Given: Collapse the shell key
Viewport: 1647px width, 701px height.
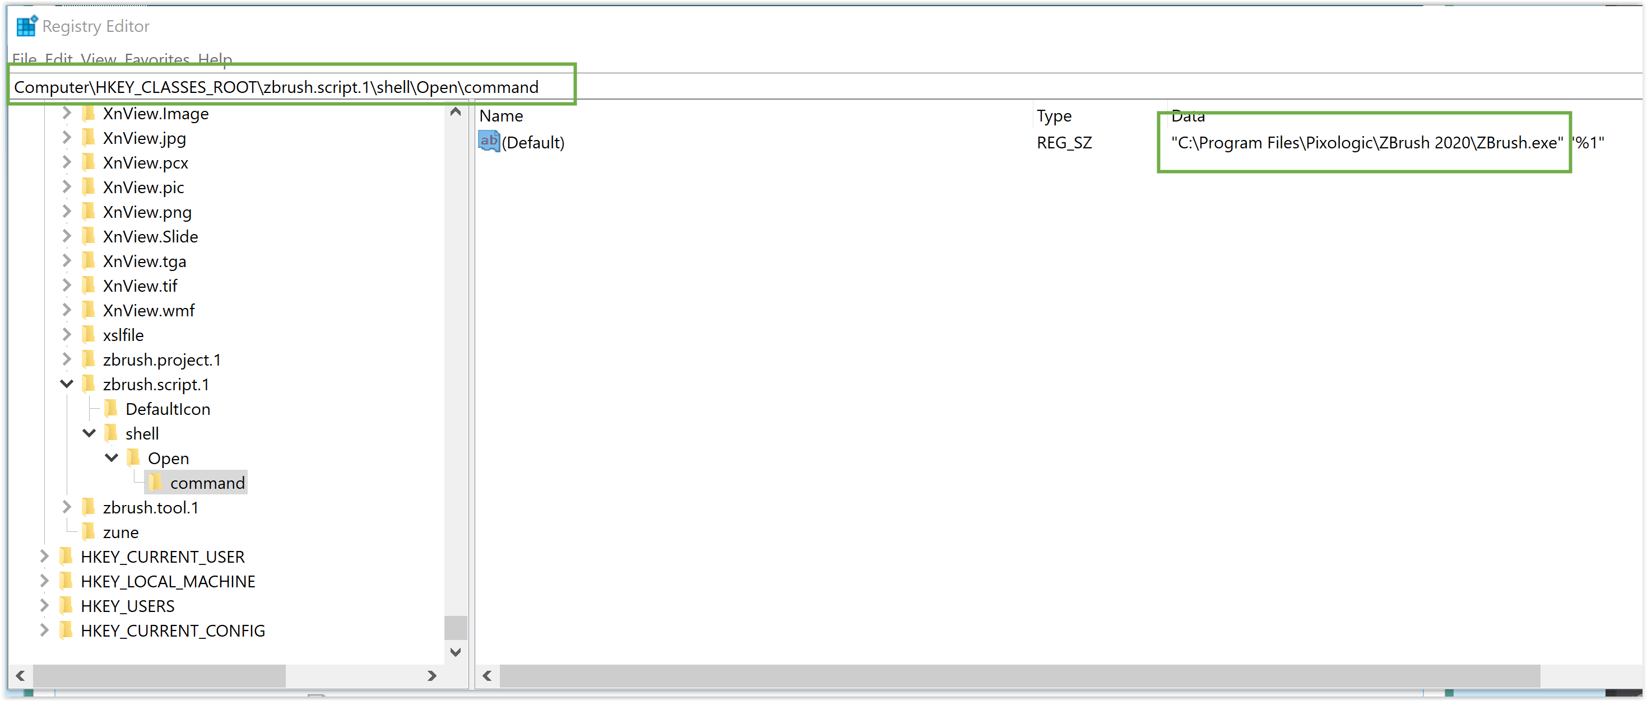Looking at the screenshot, I should pyautogui.click(x=90, y=433).
